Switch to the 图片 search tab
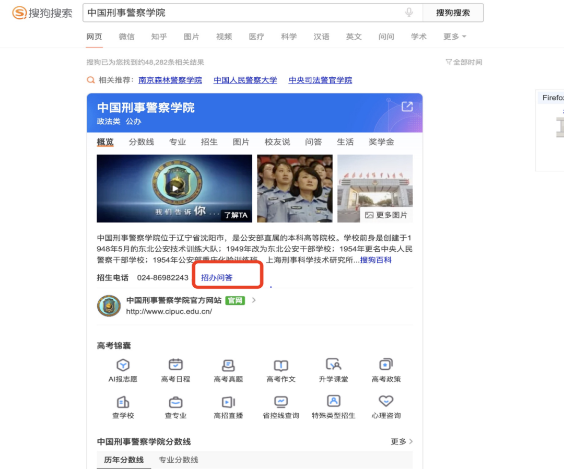Viewport: 564px width, 469px height. [191, 37]
